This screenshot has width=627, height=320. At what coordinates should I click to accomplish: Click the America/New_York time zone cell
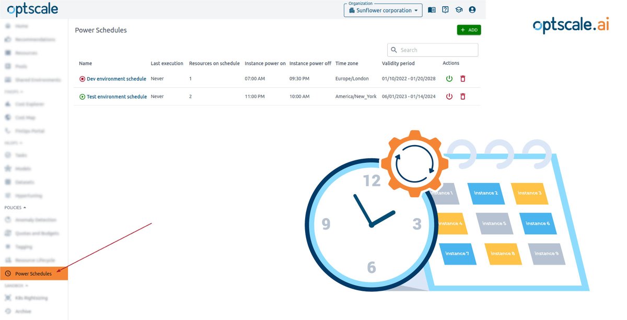coord(356,97)
